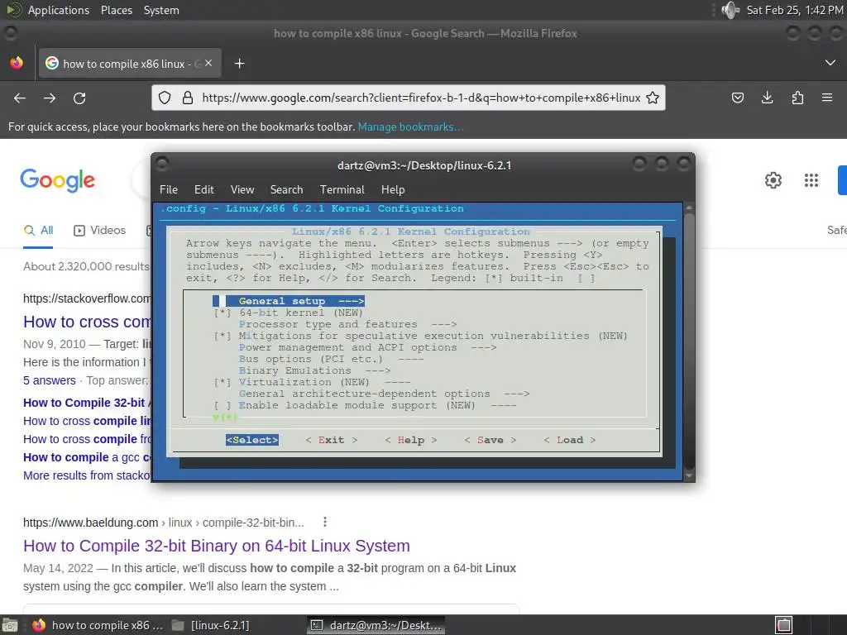Toggle 64-bit kernel option
847x635 pixels.
pyautogui.click(x=288, y=313)
